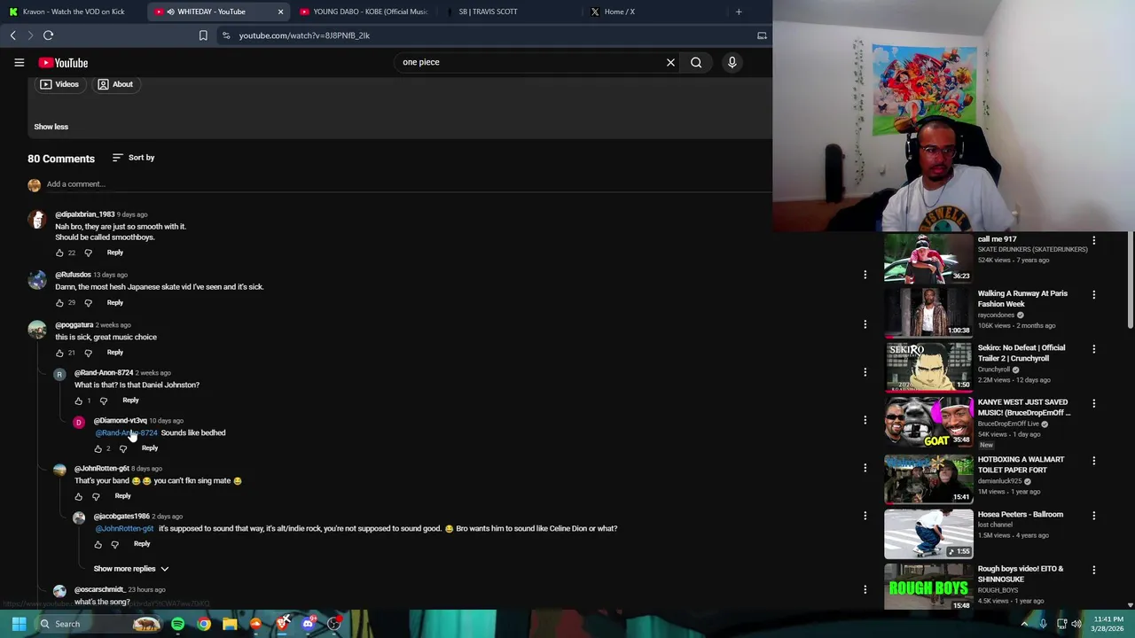The width and height of the screenshot is (1135, 638).
Task: Reply to the @Diamond-vt3vq reply
Action: [x=150, y=448]
